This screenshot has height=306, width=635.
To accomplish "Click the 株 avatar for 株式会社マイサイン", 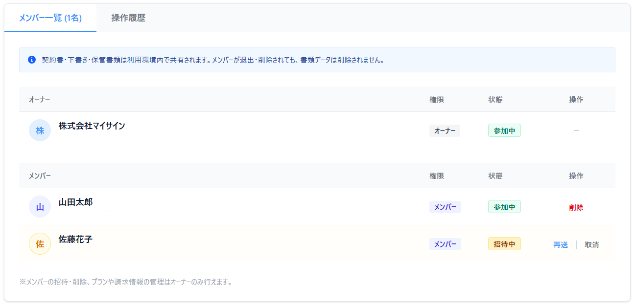I will pyautogui.click(x=40, y=131).
